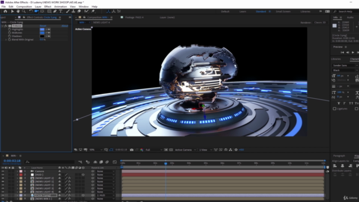
Task: Click the About link for Tritone
Action: [x=65, y=26]
